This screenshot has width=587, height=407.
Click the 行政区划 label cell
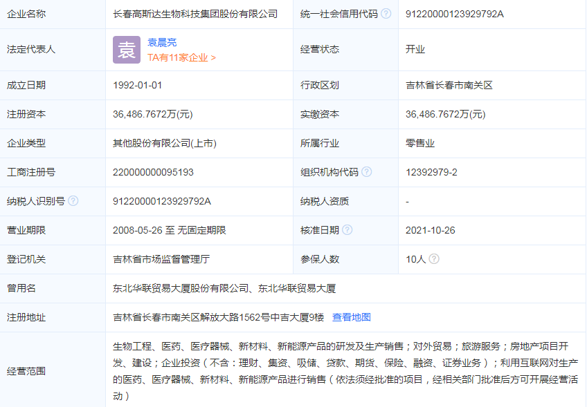click(x=345, y=85)
